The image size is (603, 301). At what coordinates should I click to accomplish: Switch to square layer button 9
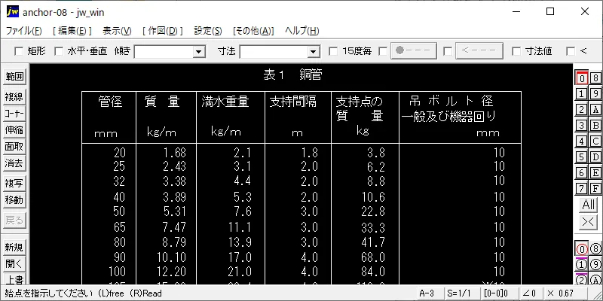tap(595, 94)
